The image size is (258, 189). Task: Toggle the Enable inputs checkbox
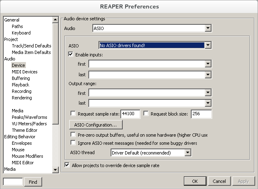[x=71, y=54]
